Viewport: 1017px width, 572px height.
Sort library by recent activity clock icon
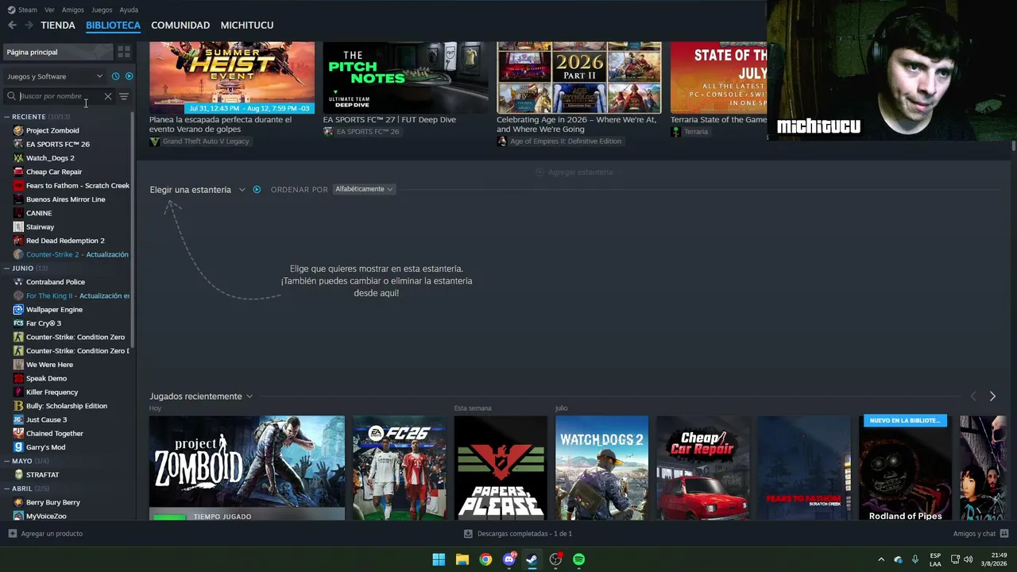tap(115, 76)
